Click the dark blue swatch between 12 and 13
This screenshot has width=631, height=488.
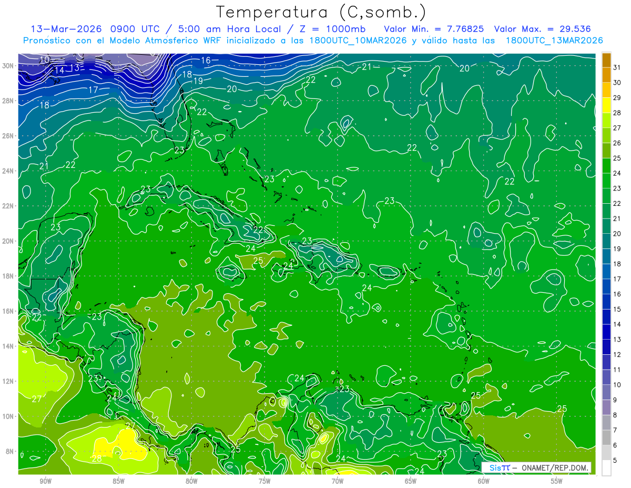[x=606, y=347]
